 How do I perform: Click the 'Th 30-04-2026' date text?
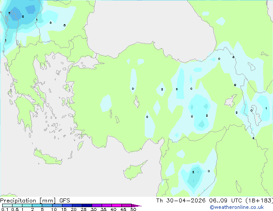coord(181,201)
